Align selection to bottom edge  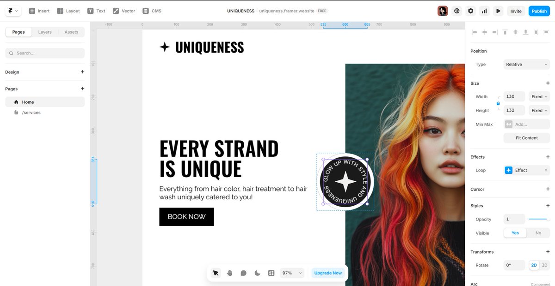click(x=526, y=32)
